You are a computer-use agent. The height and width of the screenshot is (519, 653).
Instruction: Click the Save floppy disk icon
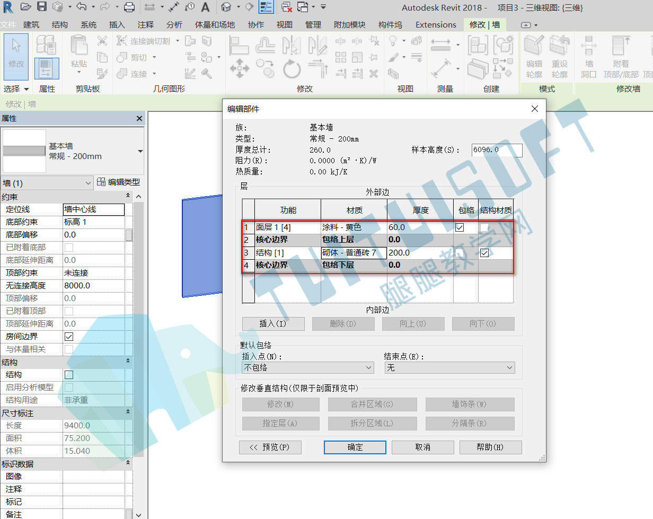tap(42, 7)
